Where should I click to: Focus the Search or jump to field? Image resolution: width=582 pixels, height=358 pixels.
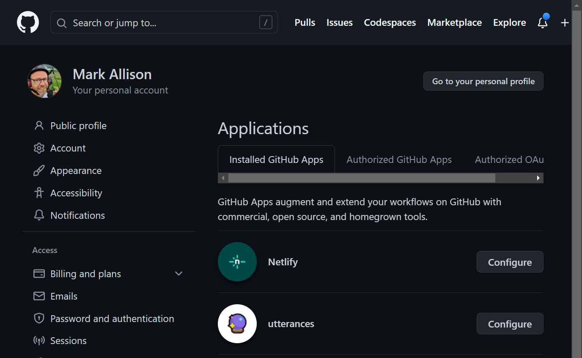point(164,22)
